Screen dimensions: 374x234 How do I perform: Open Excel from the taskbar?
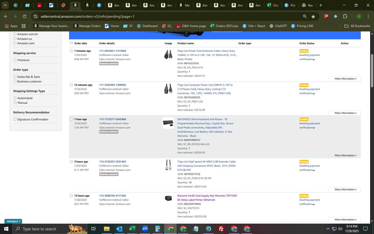click(x=132, y=229)
